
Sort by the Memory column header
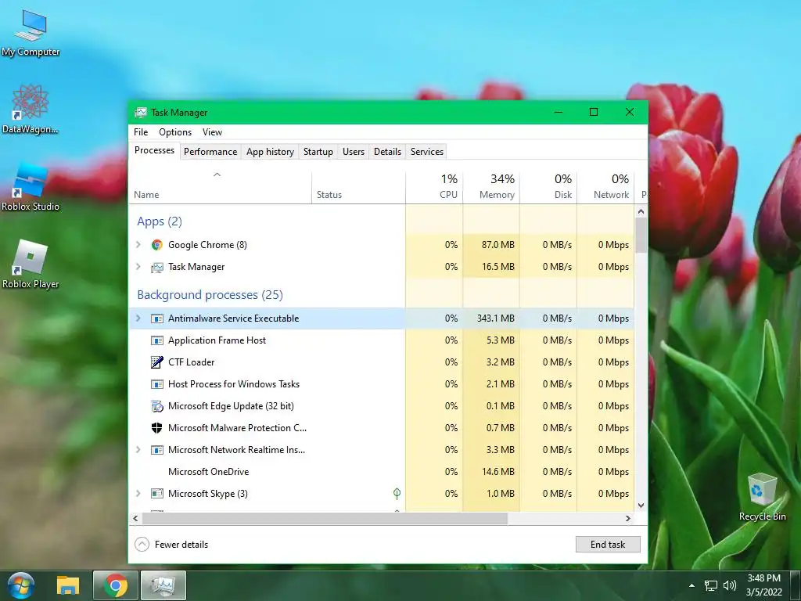pyautogui.click(x=491, y=188)
